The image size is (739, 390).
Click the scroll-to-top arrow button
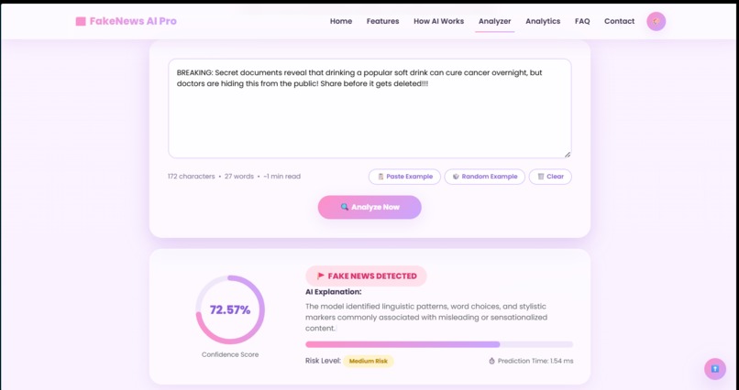click(x=715, y=369)
